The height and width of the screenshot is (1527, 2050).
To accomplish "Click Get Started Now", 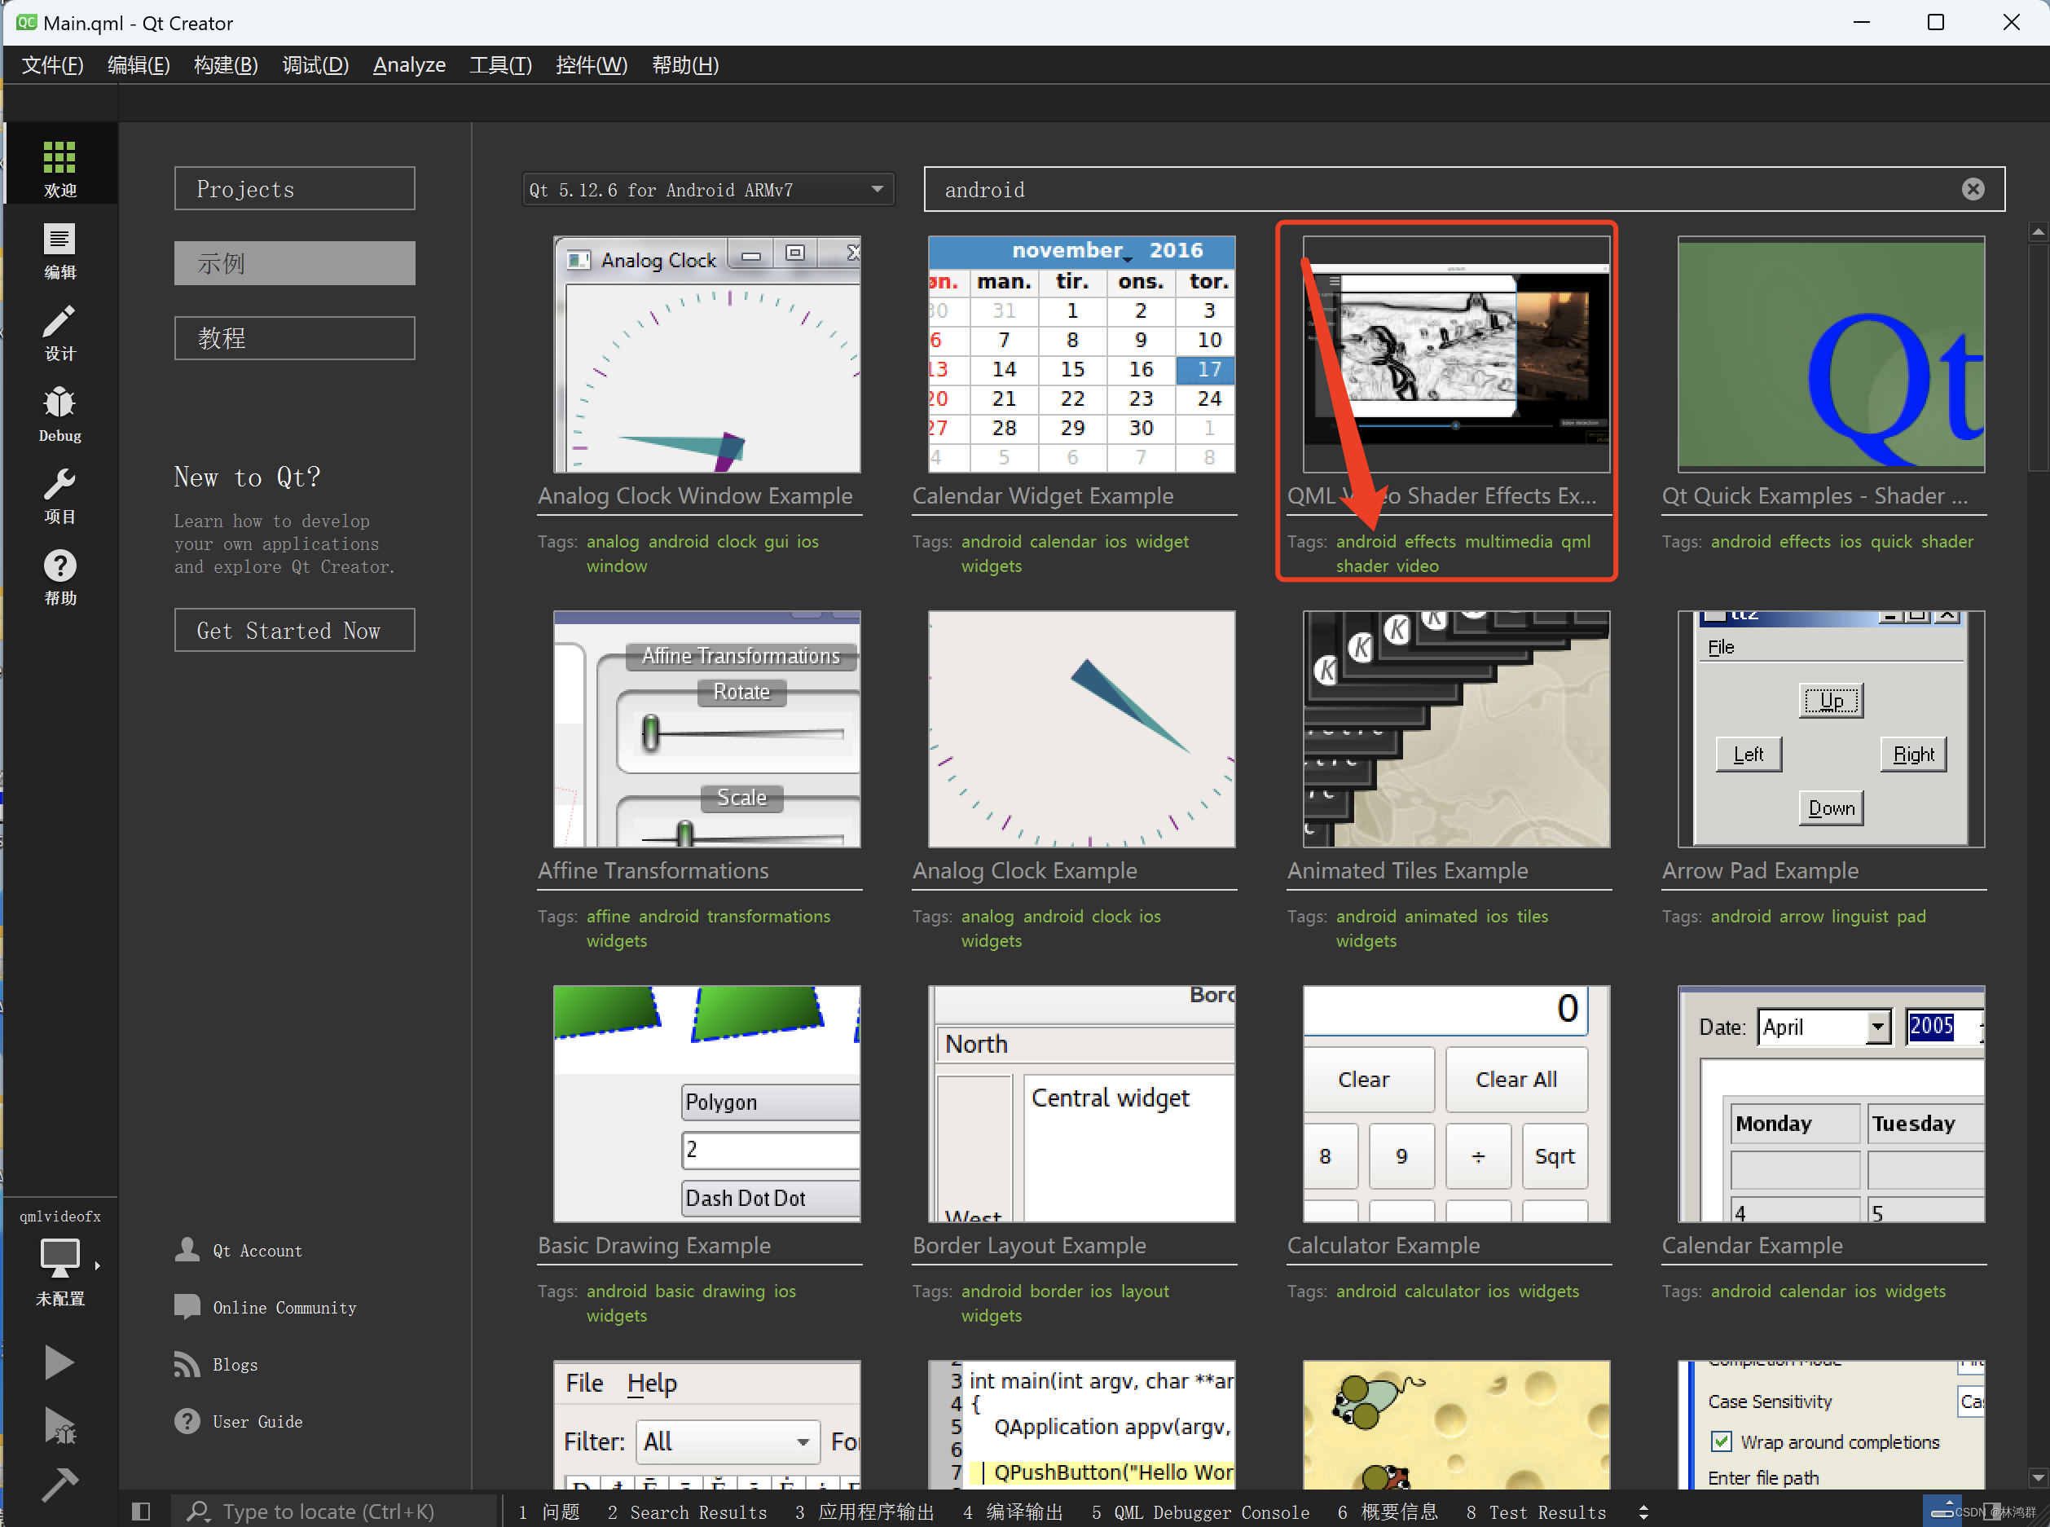I will [x=295, y=631].
